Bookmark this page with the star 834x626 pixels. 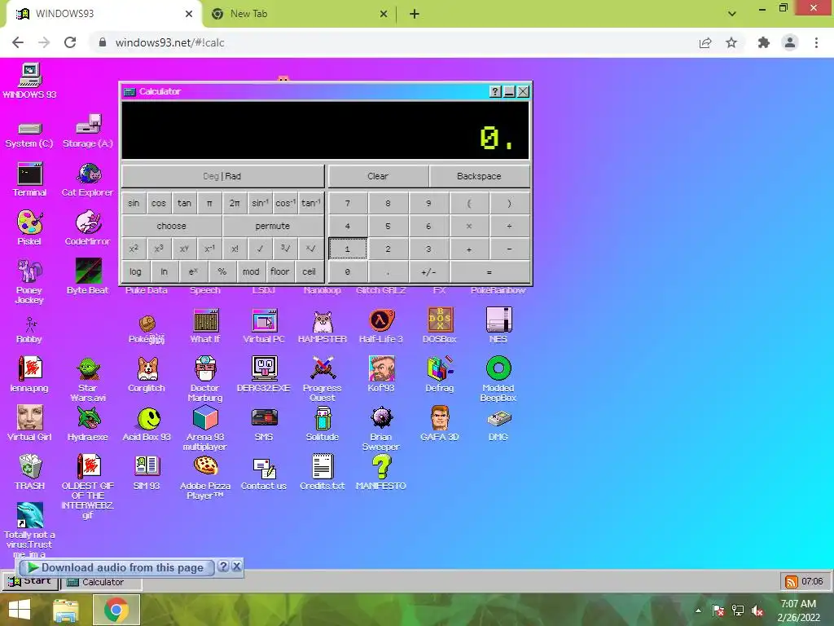click(x=732, y=42)
